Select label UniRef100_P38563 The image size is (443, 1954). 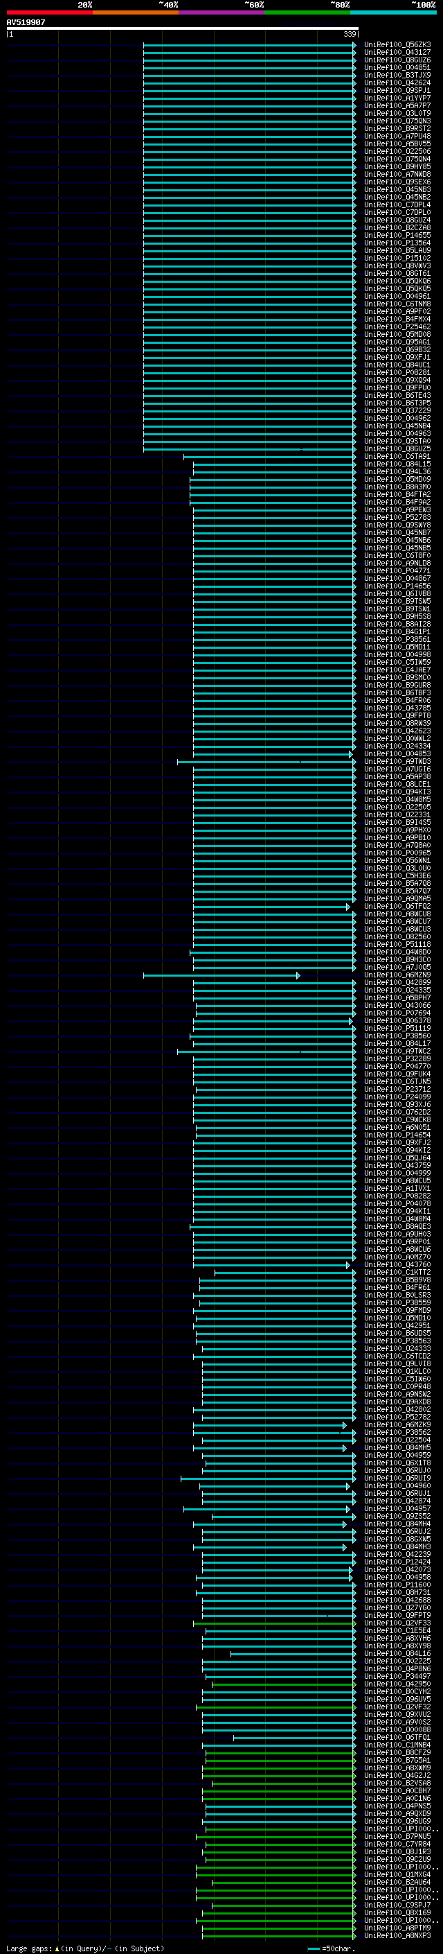(397, 1341)
